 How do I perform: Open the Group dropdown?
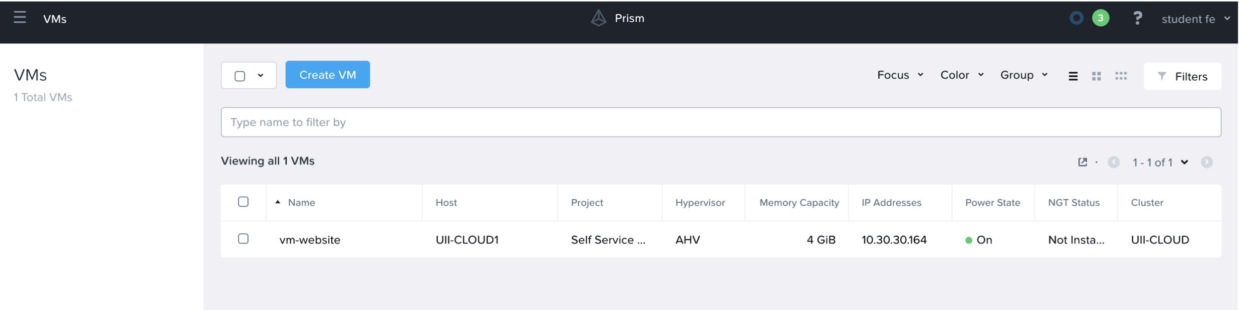(x=1024, y=75)
